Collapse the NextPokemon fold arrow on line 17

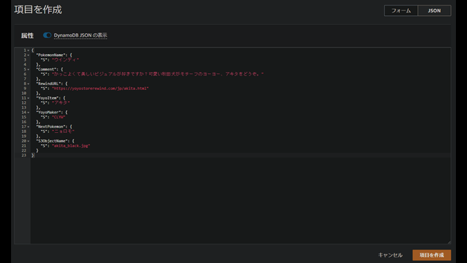pyautogui.click(x=28, y=127)
